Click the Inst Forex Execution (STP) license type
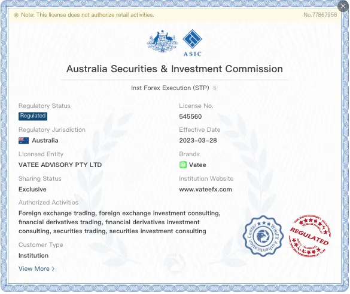The height and width of the screenshot is (294, 350). tap(170, 88)
